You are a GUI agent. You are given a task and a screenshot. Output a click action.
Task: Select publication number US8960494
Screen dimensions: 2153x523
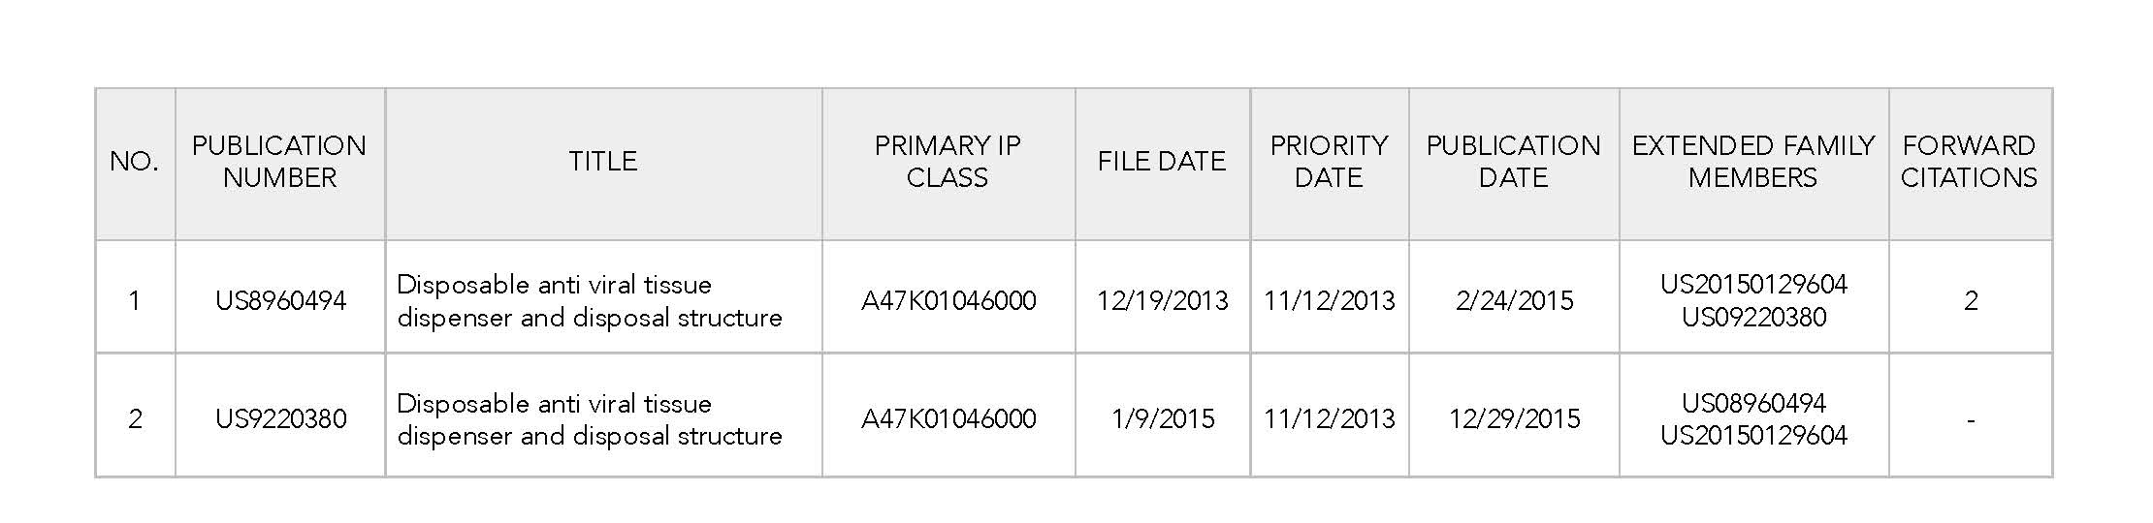pyautogui.click(x=280, y=301)
